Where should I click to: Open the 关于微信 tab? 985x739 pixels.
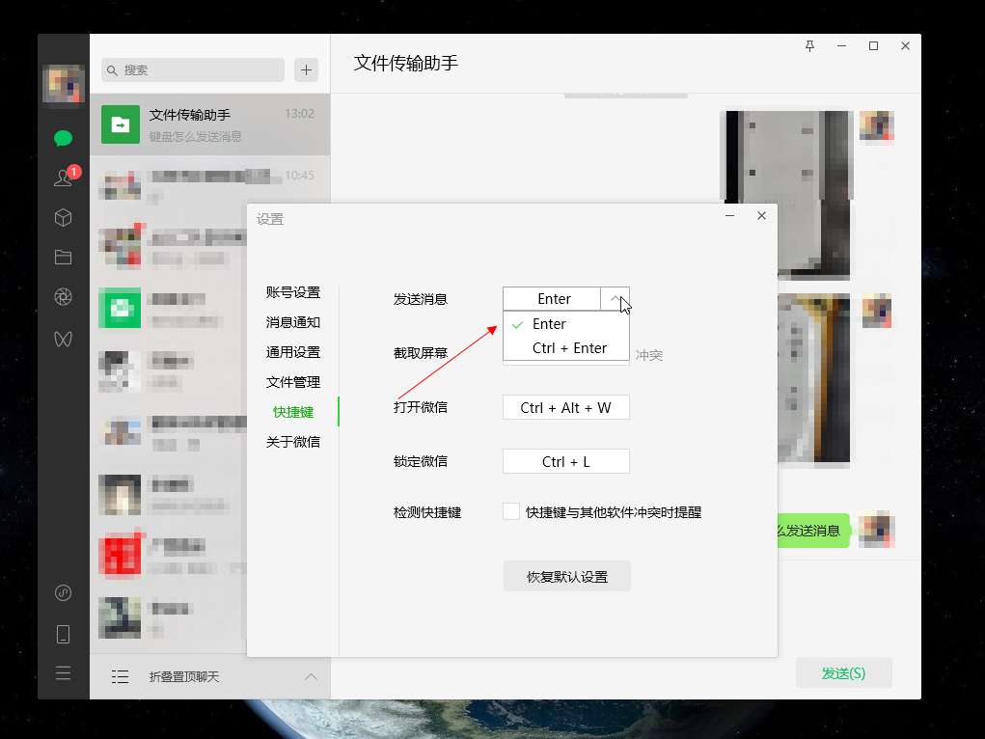[292, 442]
